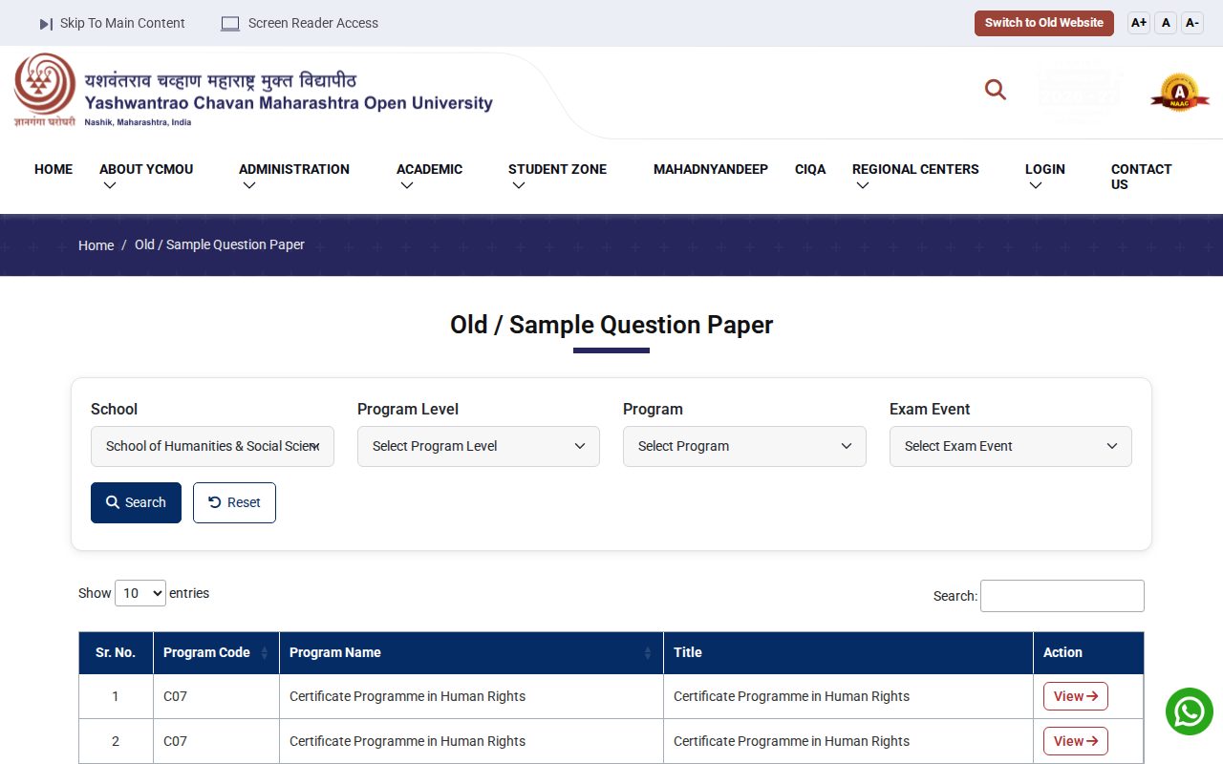This screenshot has width=1223, height=764.
Task: Click View button for row 1
Action: click(x=1076, y=696)
